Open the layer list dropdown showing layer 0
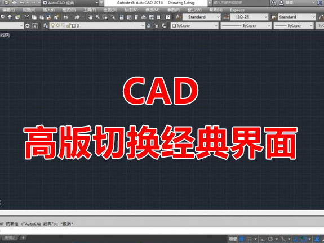This screenshot has height=243, width=324. pyautogui.click(x=97, y=26)
